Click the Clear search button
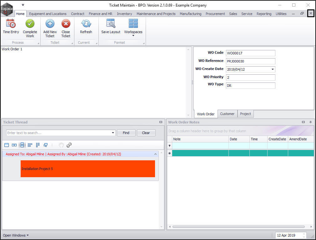Viewport: 316px width, 240px height. click(x=146, y=133)
